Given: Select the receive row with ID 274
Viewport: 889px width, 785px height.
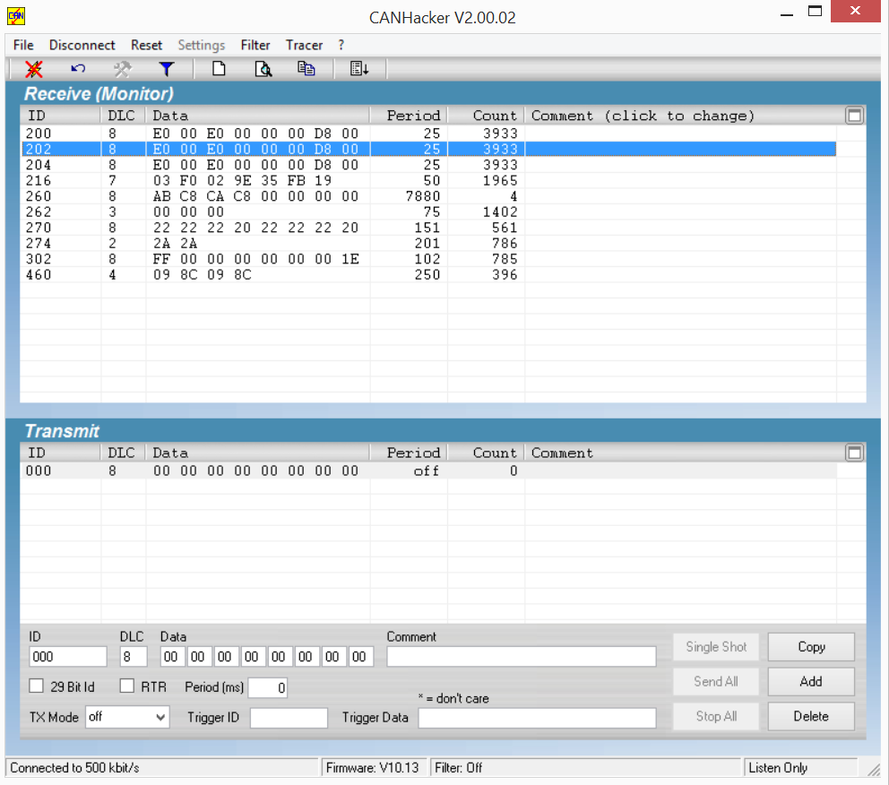Looking at the screenshot, I should point(428,244).
